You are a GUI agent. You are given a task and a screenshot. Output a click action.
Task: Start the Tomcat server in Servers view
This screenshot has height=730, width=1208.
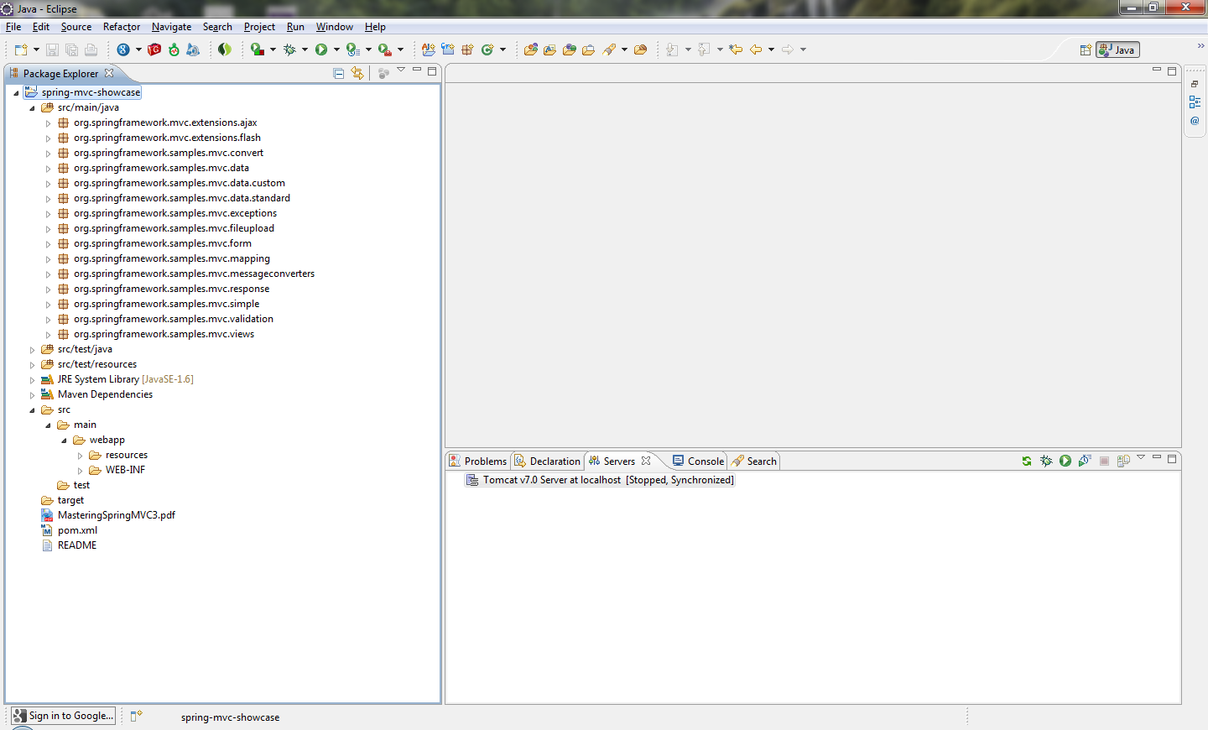coord(1065,461)
